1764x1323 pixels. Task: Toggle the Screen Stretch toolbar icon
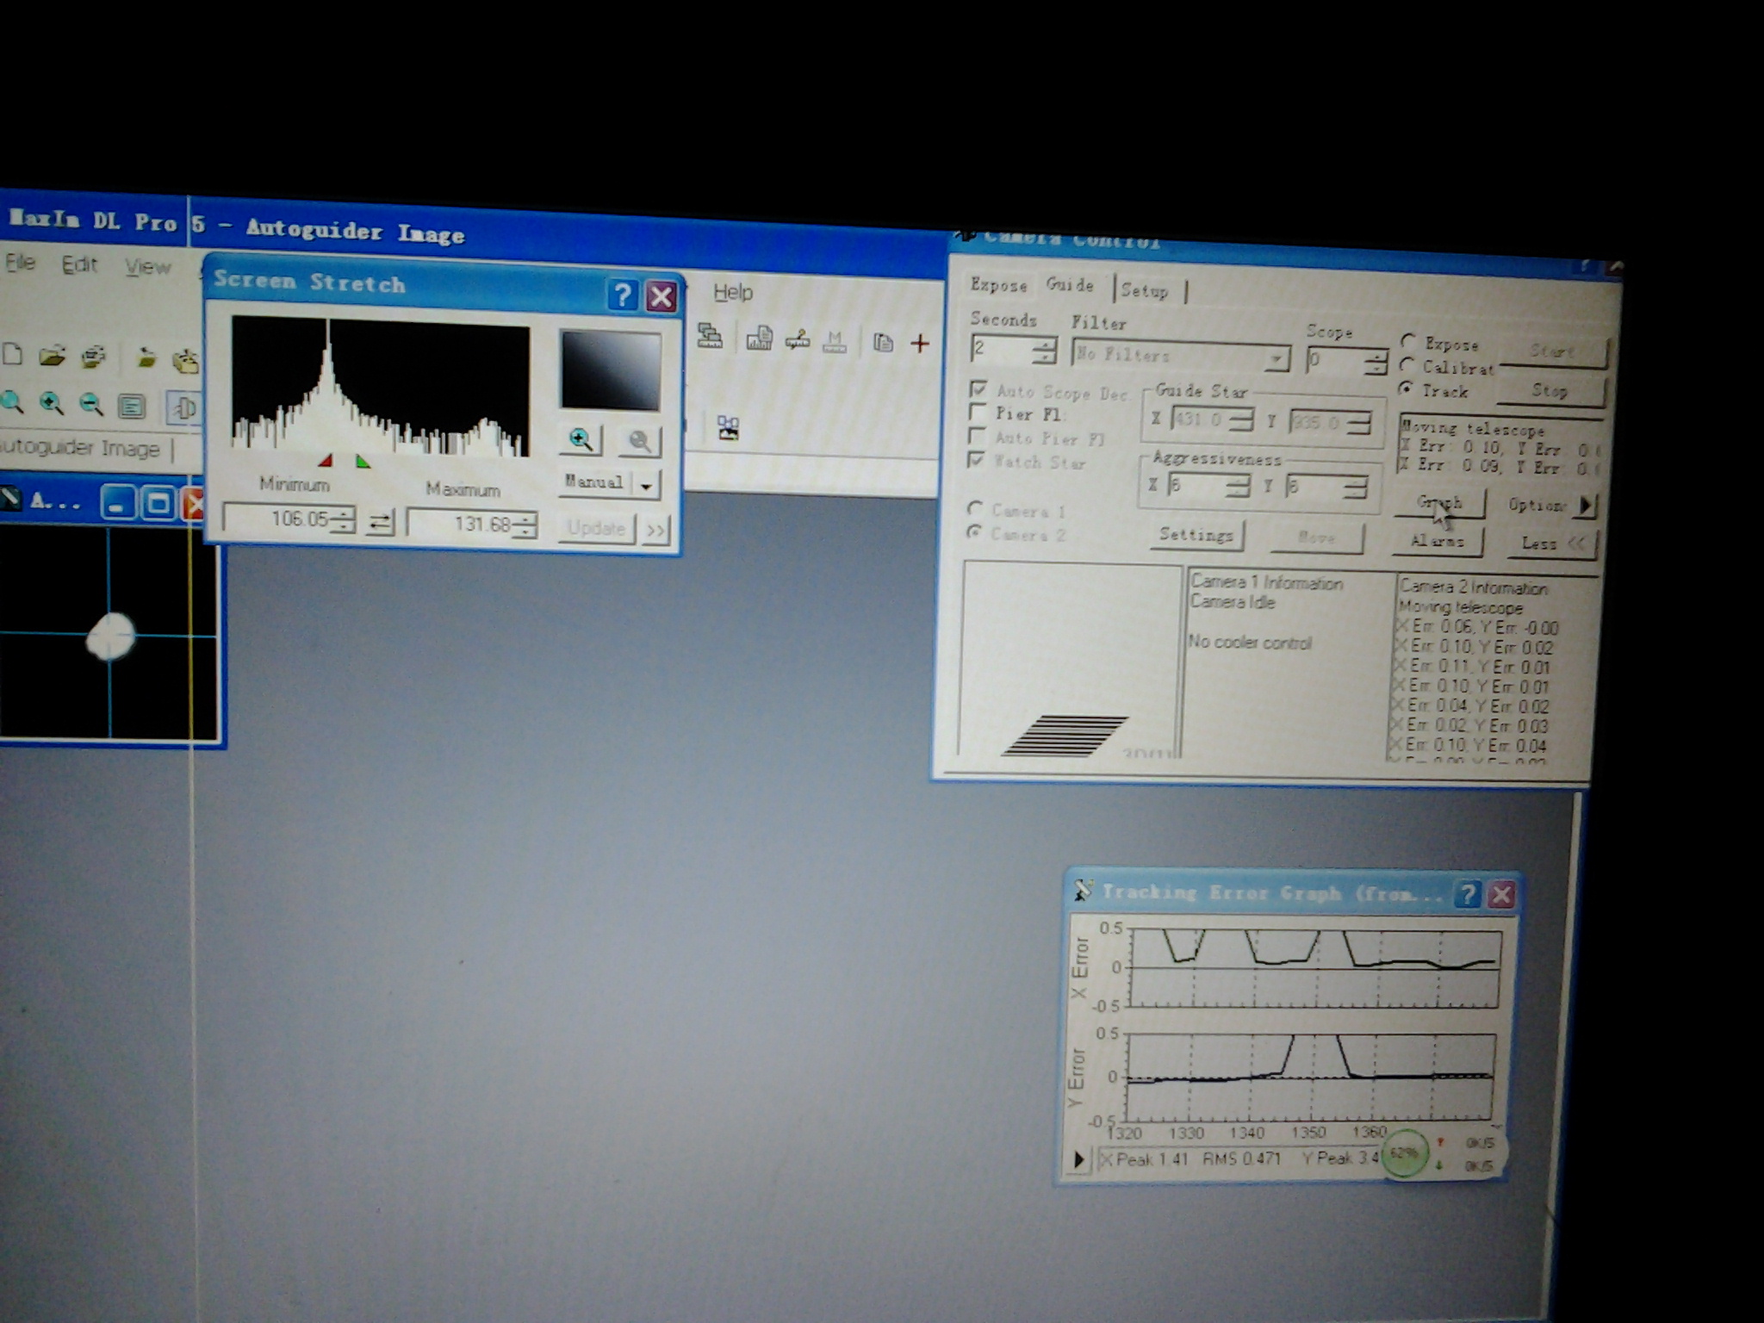182,407
